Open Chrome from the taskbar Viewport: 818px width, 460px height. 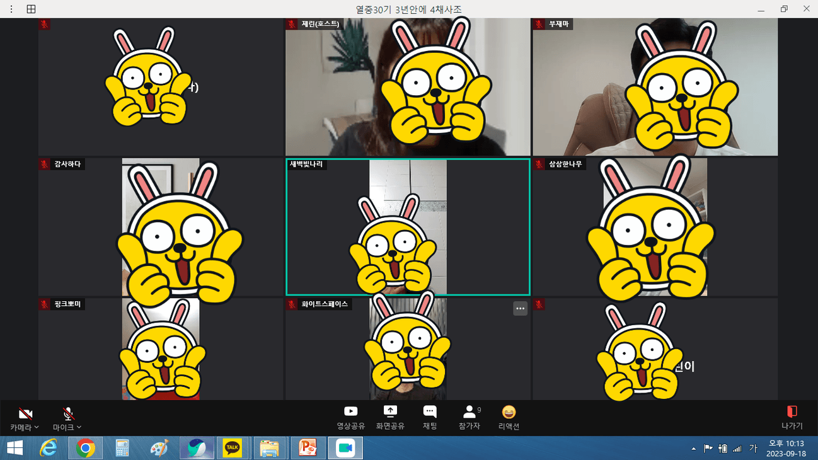pos(86,448)
